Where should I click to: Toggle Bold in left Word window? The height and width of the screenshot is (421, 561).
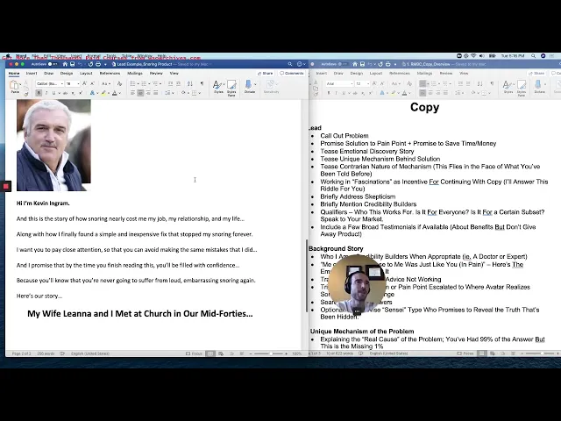pos(39,93)
